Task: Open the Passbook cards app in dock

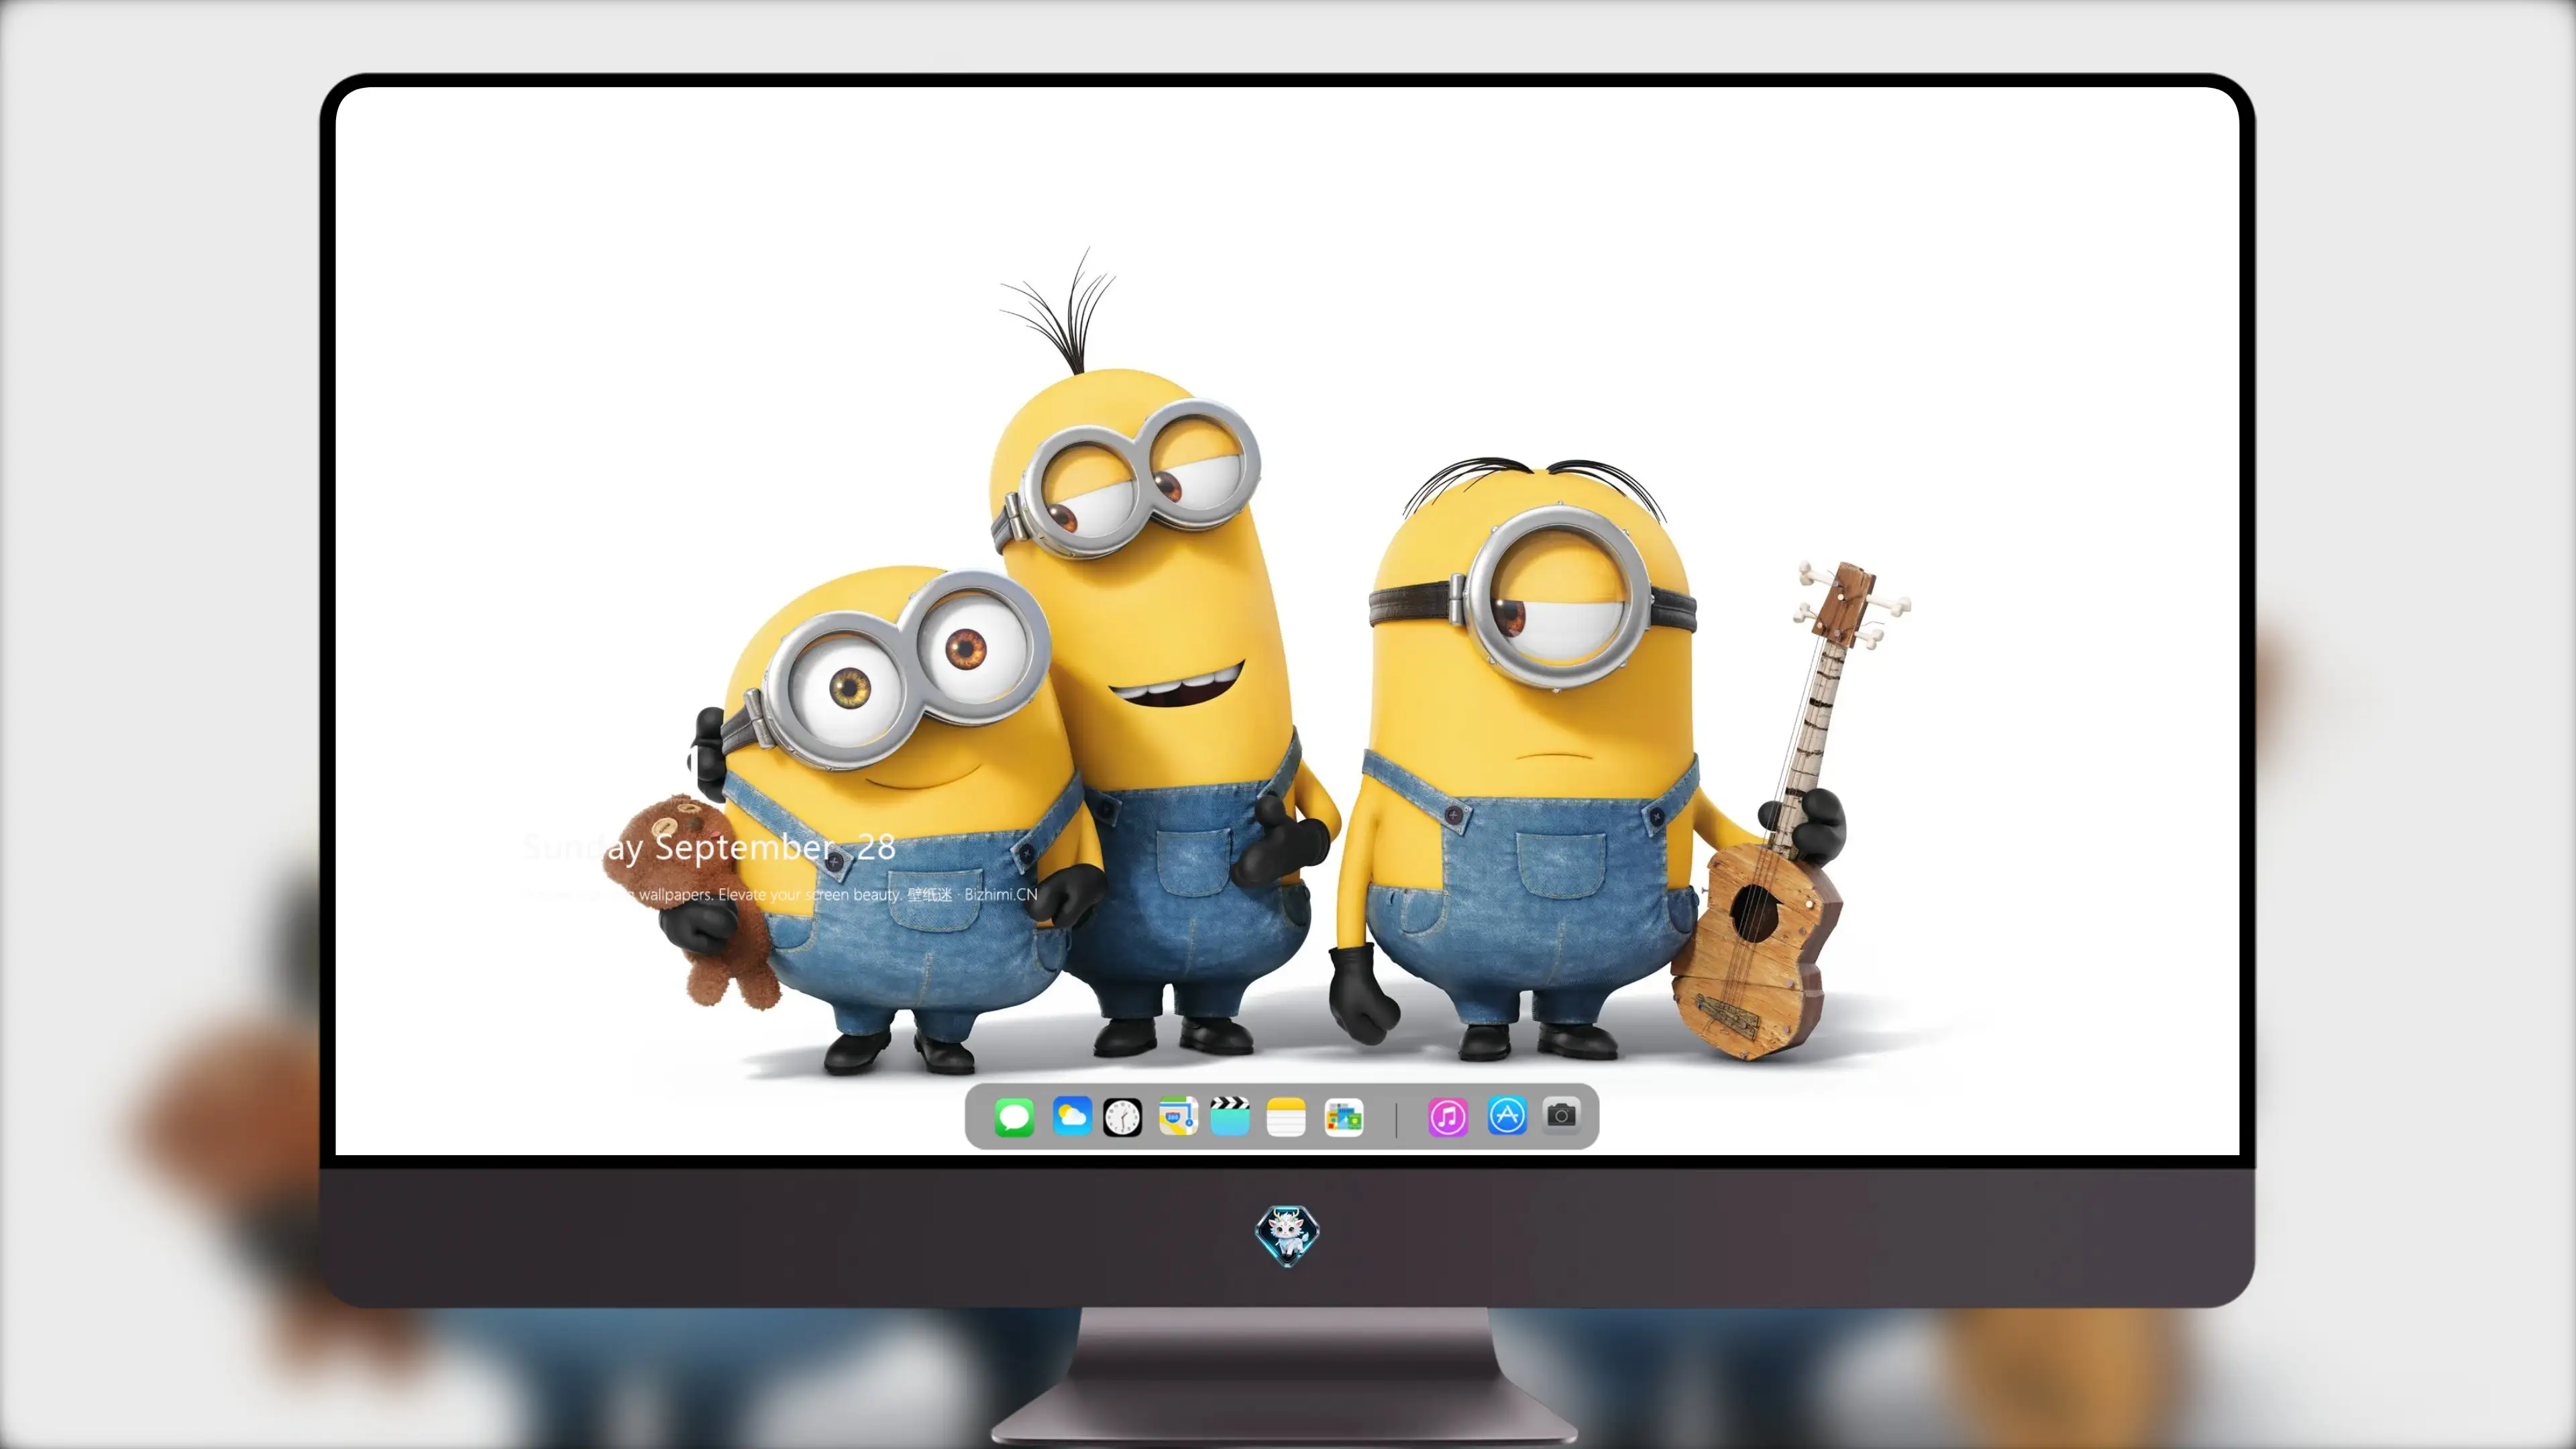Action: [1344, 1117]
